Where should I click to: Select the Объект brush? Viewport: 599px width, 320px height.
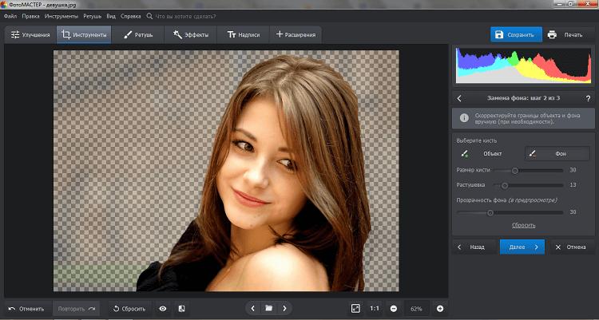point(487,153)
